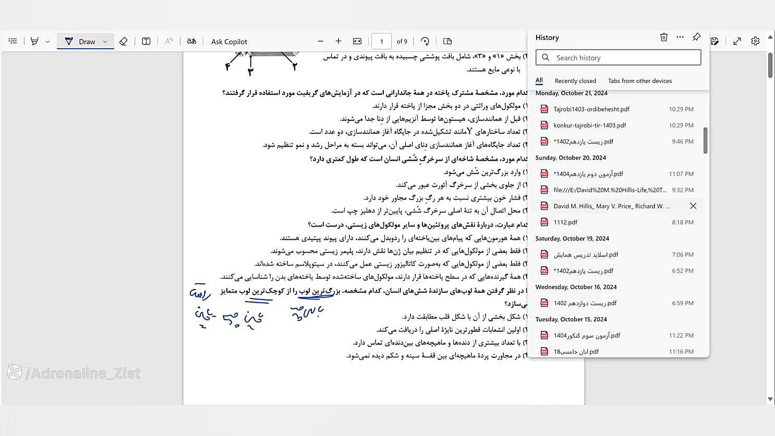Delete browsing data with trash icon
The image size is (775, 436).
coord(664,37)
